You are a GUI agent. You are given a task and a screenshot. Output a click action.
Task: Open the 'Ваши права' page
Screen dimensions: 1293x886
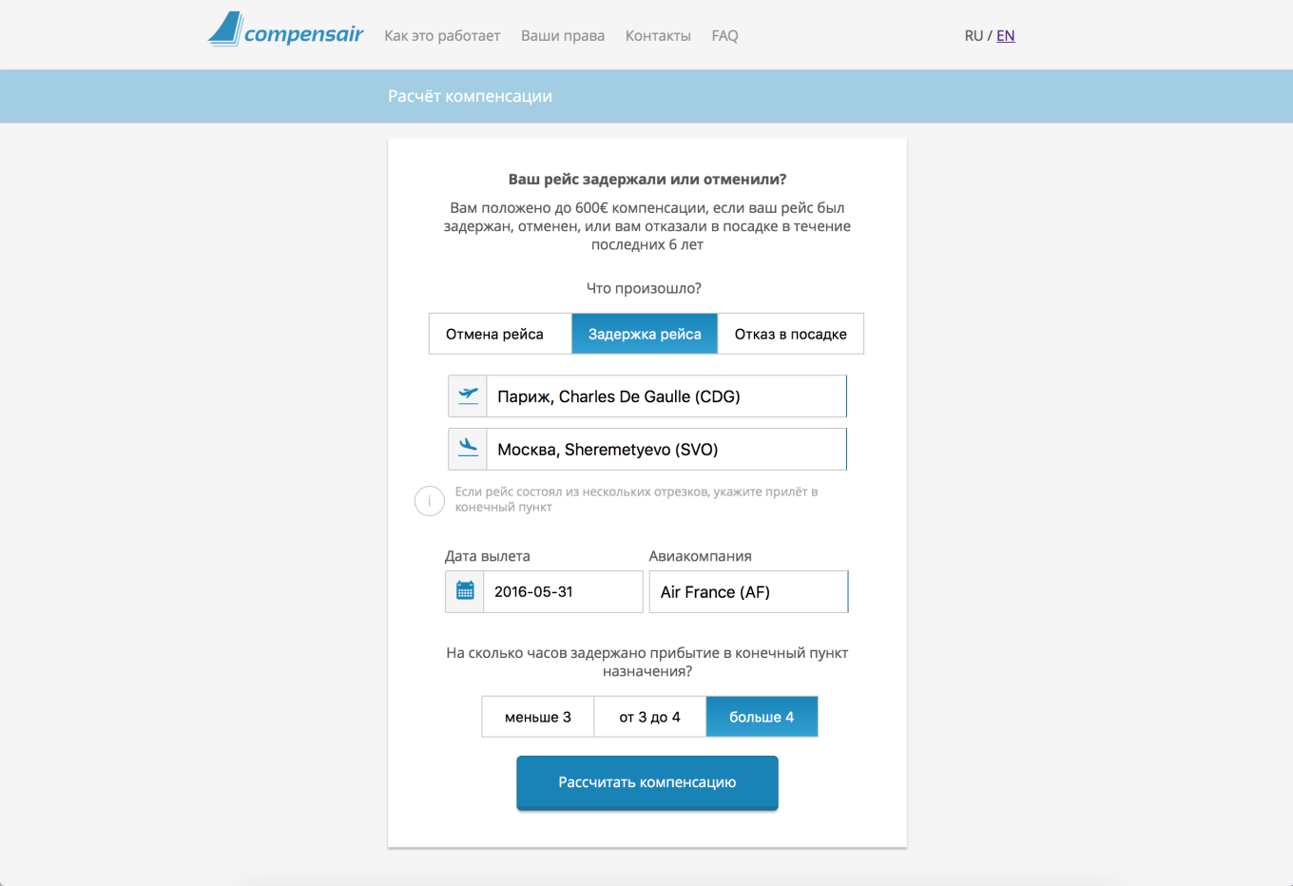point(563,35)
